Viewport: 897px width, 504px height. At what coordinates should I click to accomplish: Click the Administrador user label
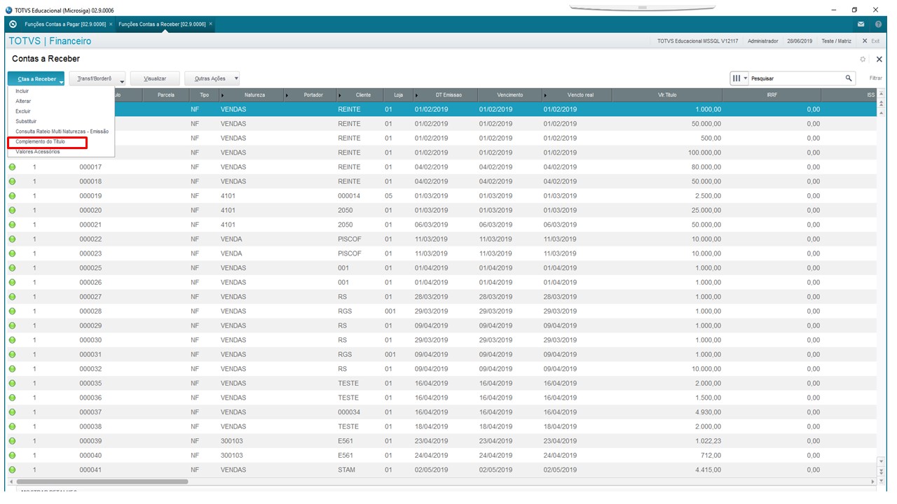(x=763, y=41)
